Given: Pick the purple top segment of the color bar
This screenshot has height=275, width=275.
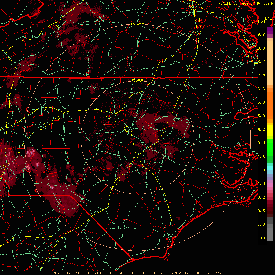Looking at the screenshot, I should pos(270,31).
